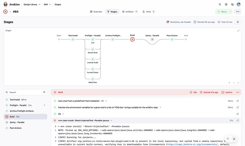The height and width of the screenshot is (146, 245).
Task: Collapse the mvn clean install step
Action: [x=111, y=120]
